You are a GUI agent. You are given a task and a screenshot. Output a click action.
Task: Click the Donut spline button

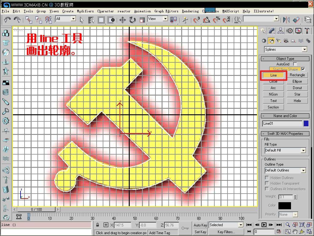[x=297, y=88]
